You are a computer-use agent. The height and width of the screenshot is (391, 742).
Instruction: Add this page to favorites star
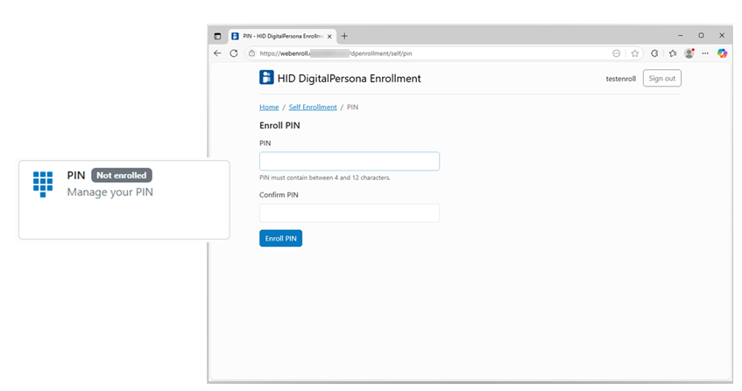635,53
